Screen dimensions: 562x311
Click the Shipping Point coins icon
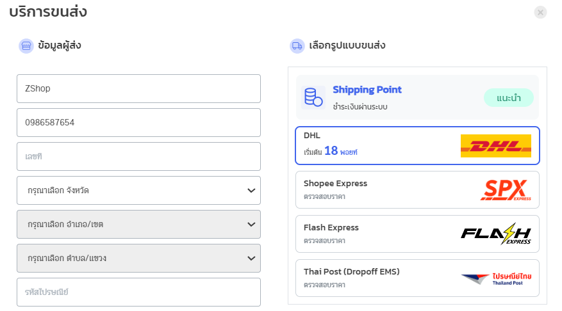pyautogui.click(x=313, y=97)
